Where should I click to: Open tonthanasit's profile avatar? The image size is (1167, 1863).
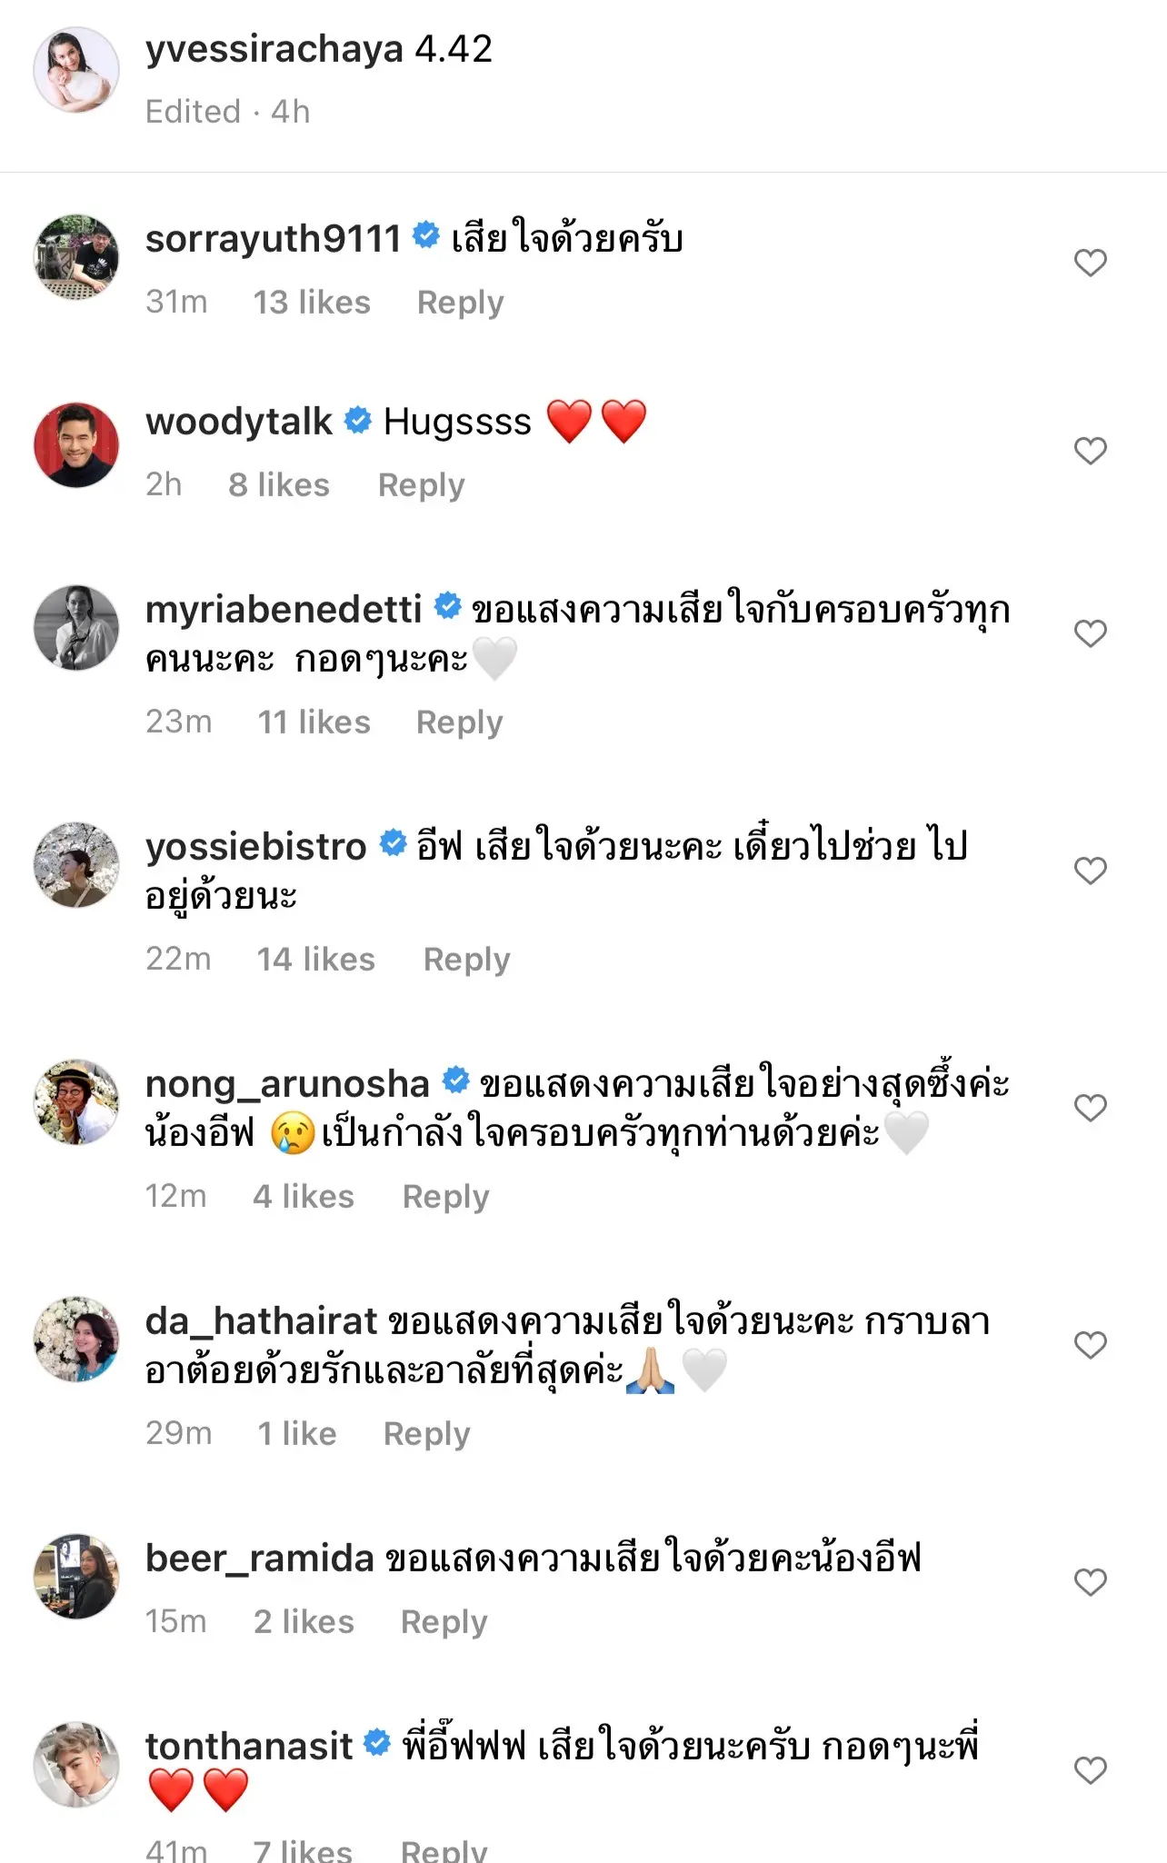pos(76,1764)
